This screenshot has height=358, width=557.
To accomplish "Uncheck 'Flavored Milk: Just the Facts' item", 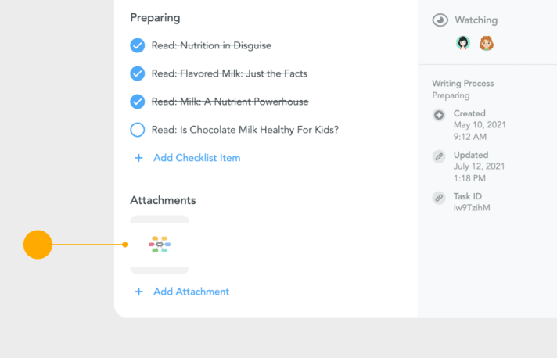I will tap(138, 73).
